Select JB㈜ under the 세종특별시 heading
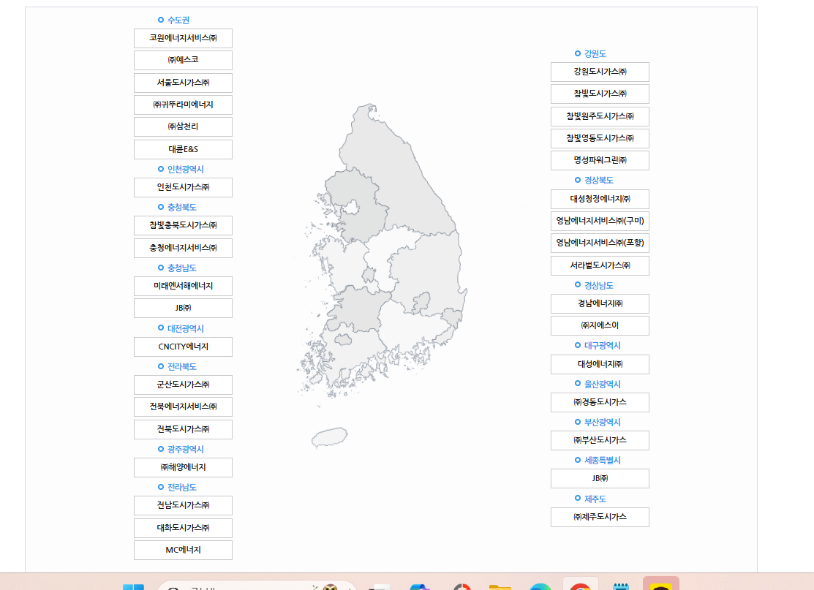 (600, 478)
